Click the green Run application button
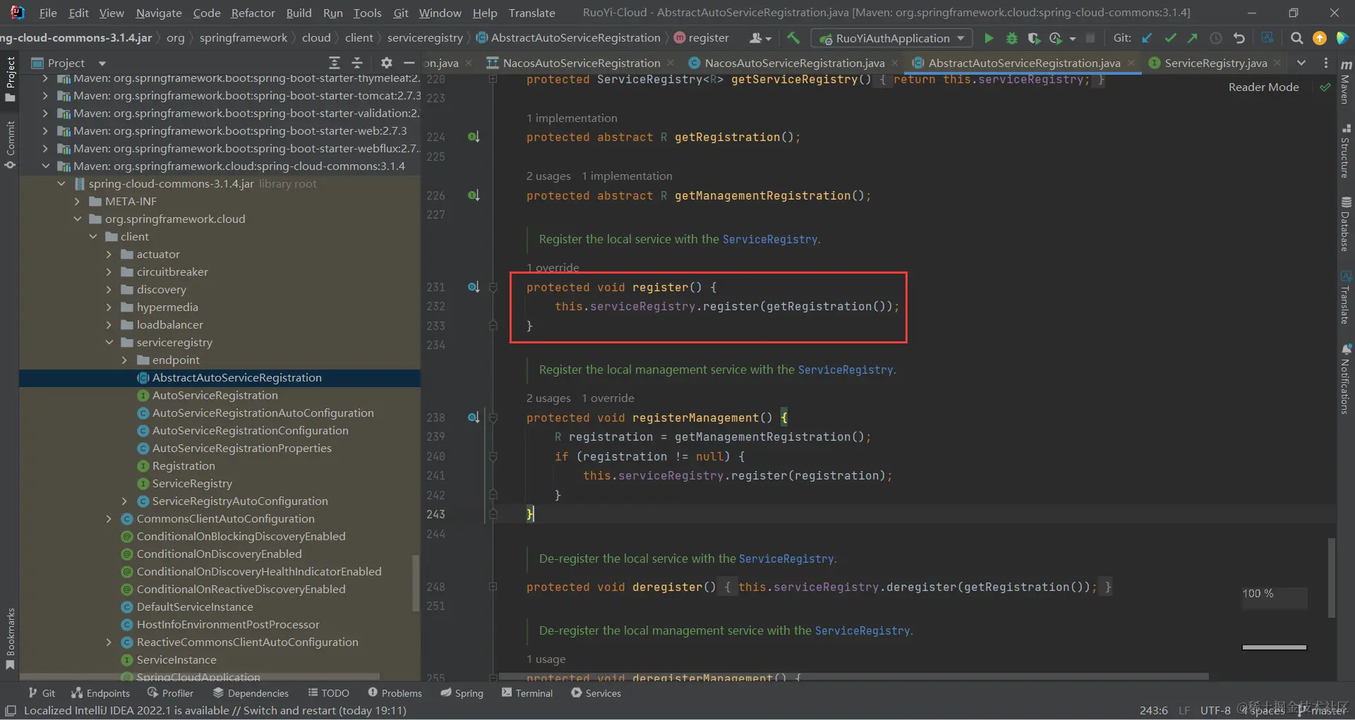Image resolution: width=1355 pixels, height=720 pixels. [x=989, y=38]
